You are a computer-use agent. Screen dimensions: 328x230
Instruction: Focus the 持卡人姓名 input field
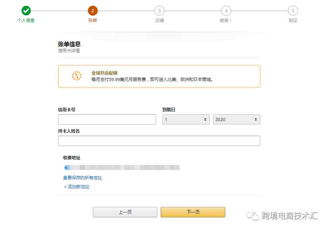click(159, 141)
